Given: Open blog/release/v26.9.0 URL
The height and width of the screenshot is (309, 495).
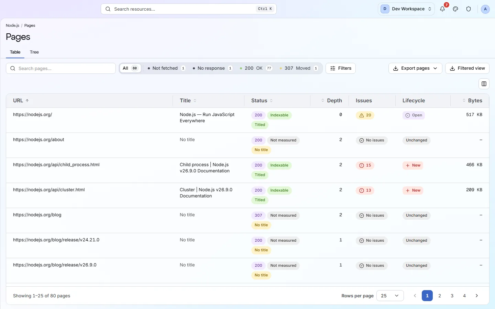Looking at the screenshot, I should click(55, 265).
